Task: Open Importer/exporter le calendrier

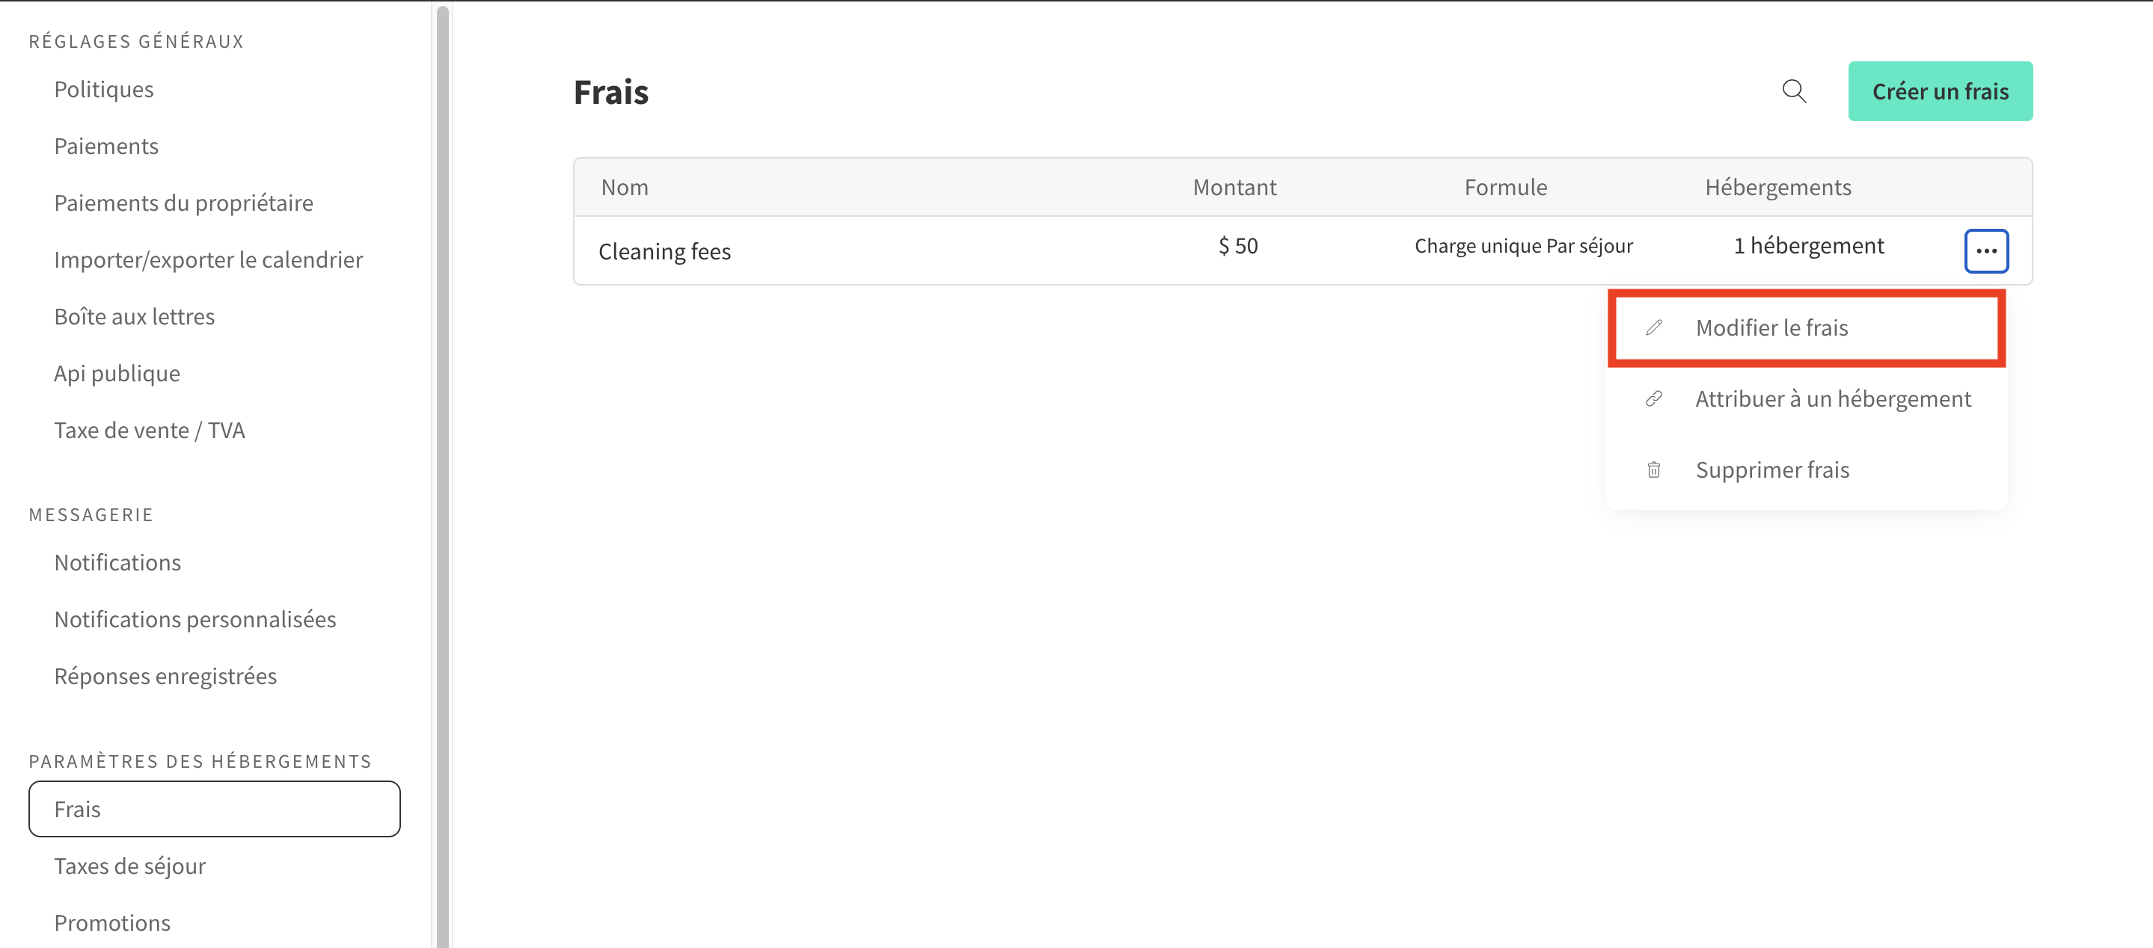Action: click(x=208, y=259)
